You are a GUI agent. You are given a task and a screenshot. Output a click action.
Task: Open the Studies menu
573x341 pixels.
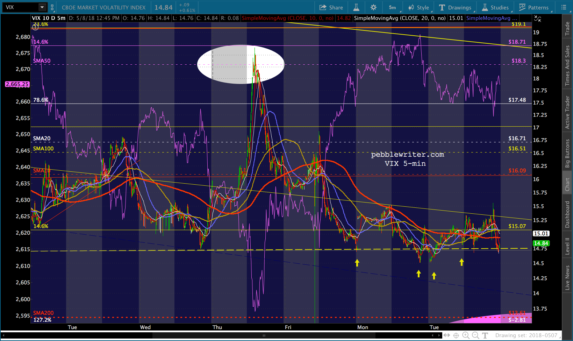coord(495,7)
